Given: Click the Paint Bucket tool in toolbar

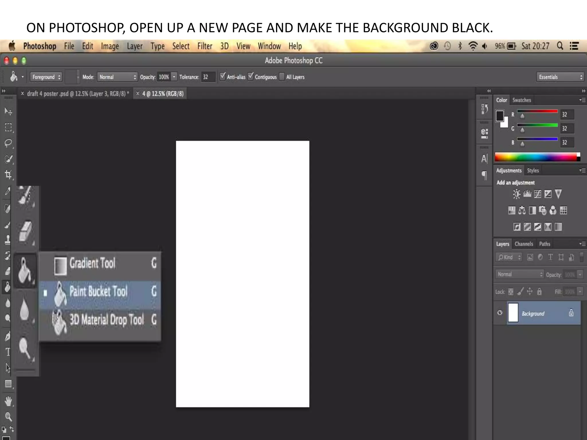Looking at the screenshot, I should click(7, 287).
